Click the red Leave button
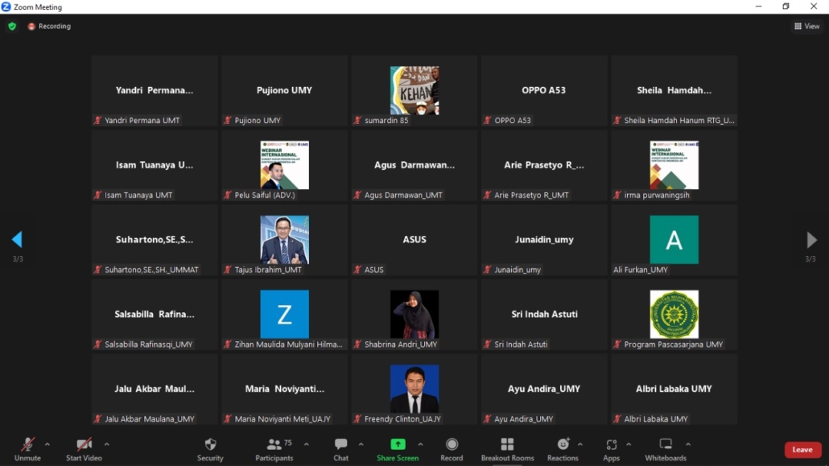Screen dimensions: 829x466 pyautogui.click(x=802, y=450)
